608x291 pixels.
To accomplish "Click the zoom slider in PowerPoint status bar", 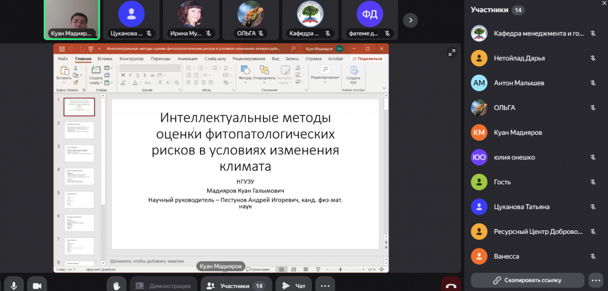I will (340, 269).
